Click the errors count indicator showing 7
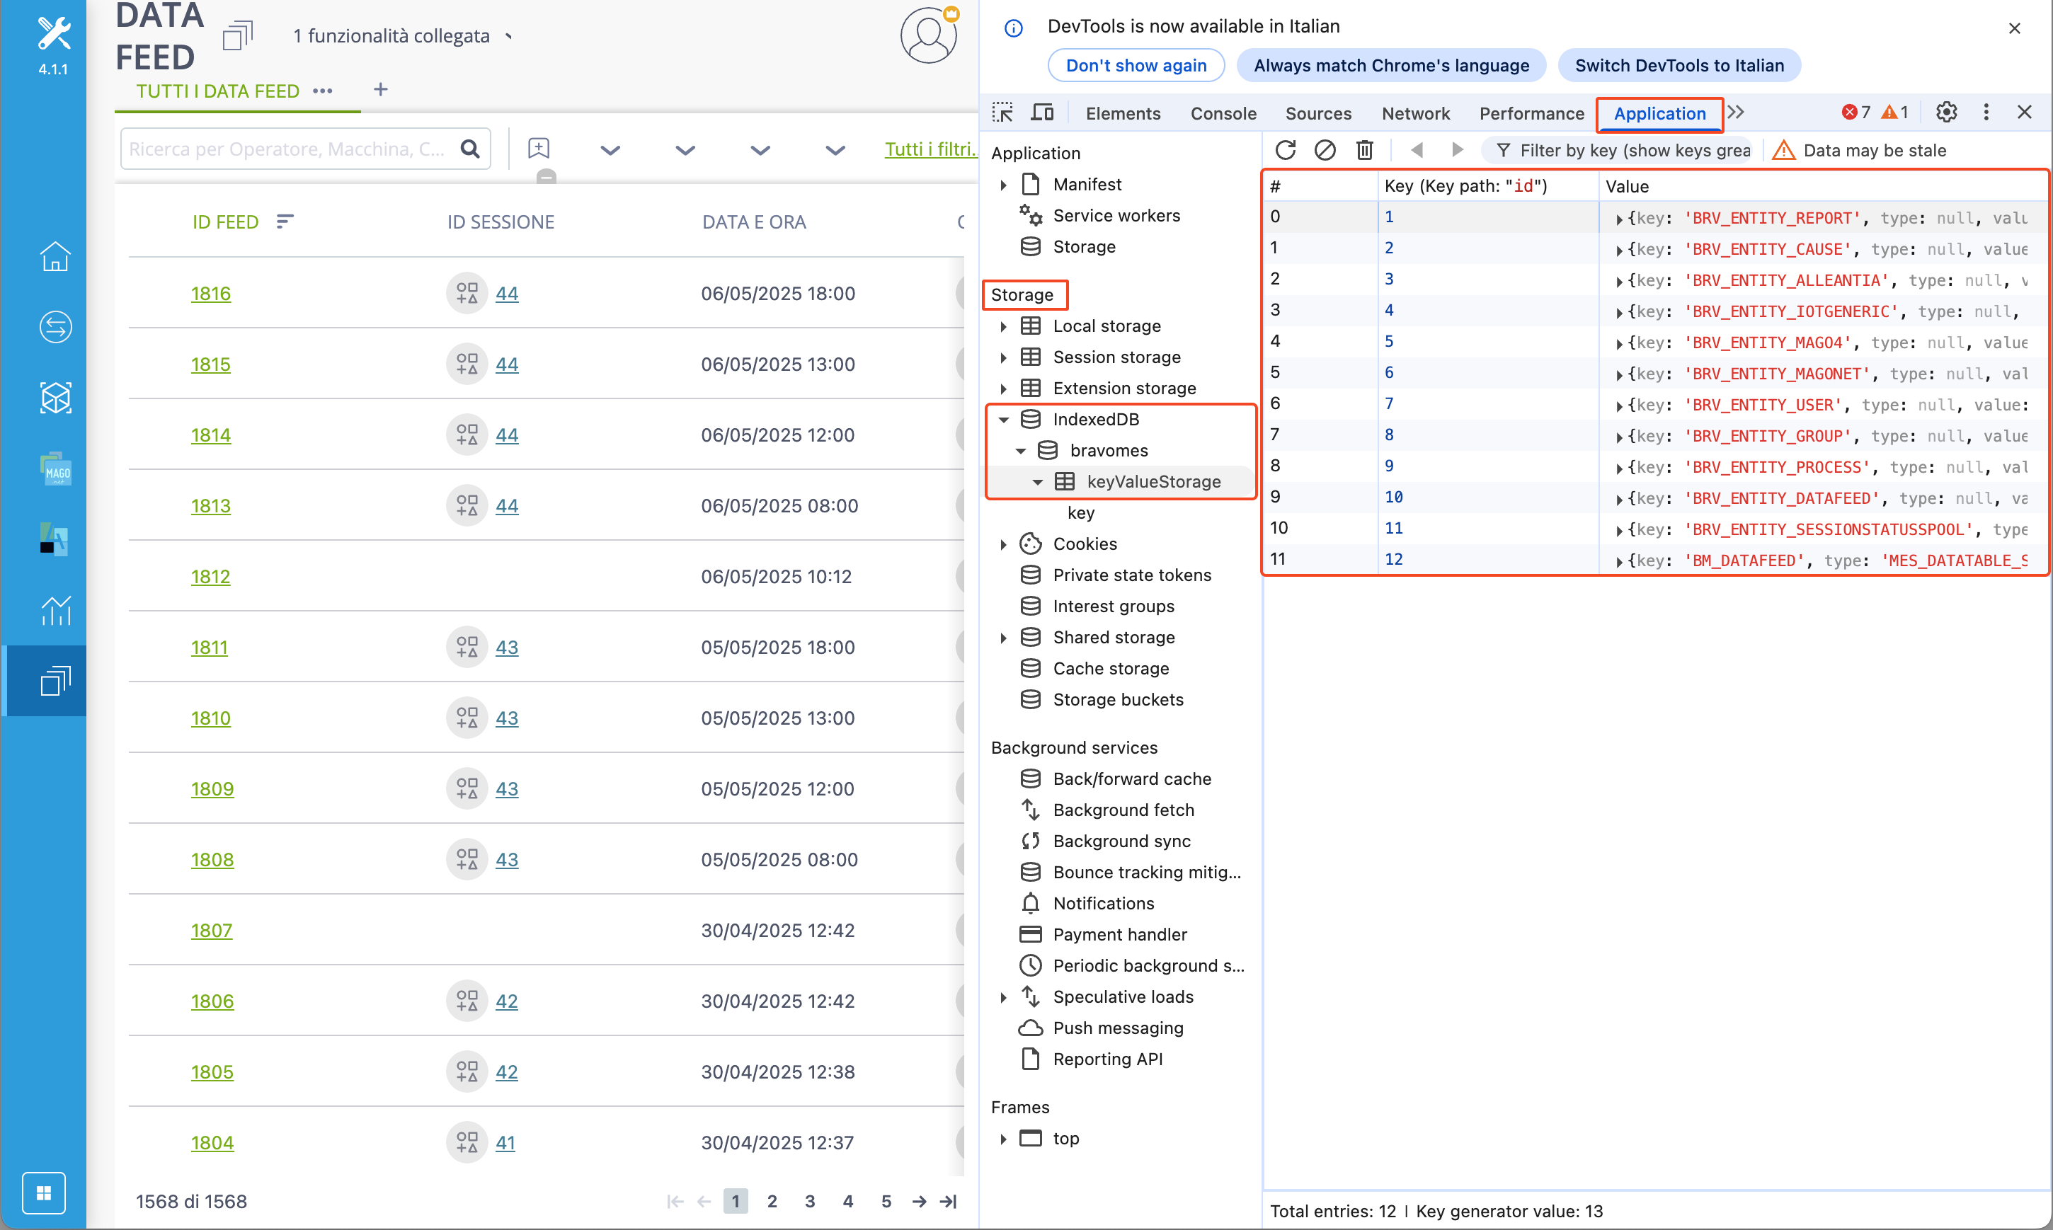This screenshot has height=1230, width=2053. (x=1857, y=112)
